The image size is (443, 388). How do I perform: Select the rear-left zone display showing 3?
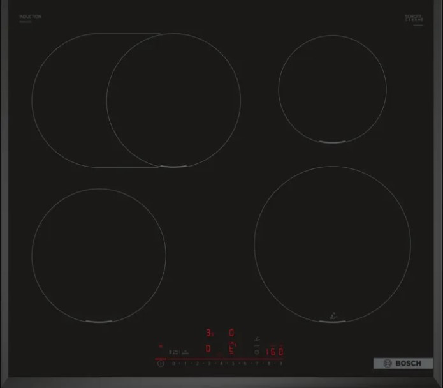[208, 333]
